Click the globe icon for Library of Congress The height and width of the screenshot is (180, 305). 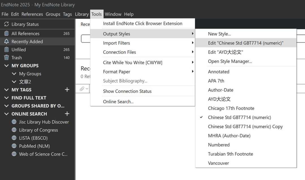(x=14, y=130)
